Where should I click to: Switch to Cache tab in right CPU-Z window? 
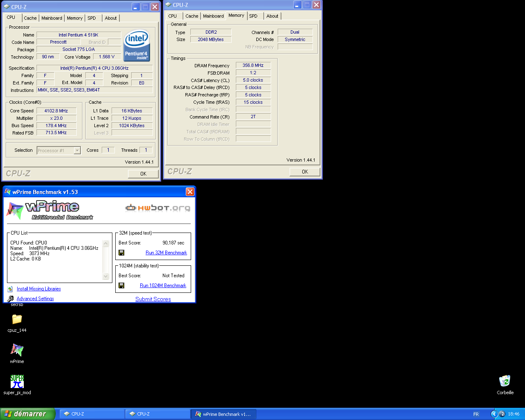pos(192,16)
